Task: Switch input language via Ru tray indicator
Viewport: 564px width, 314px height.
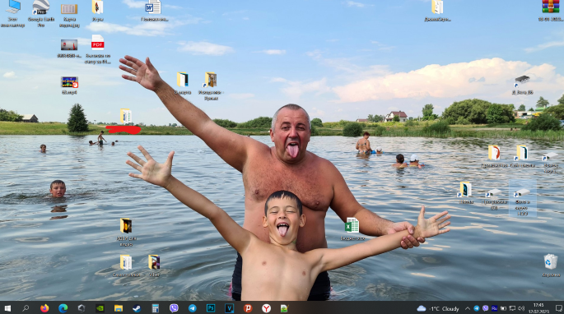Action: tap(494, 308)
